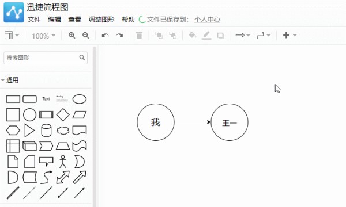
Task: Open the 编辑 menu
Action: [x=54, y=20]
